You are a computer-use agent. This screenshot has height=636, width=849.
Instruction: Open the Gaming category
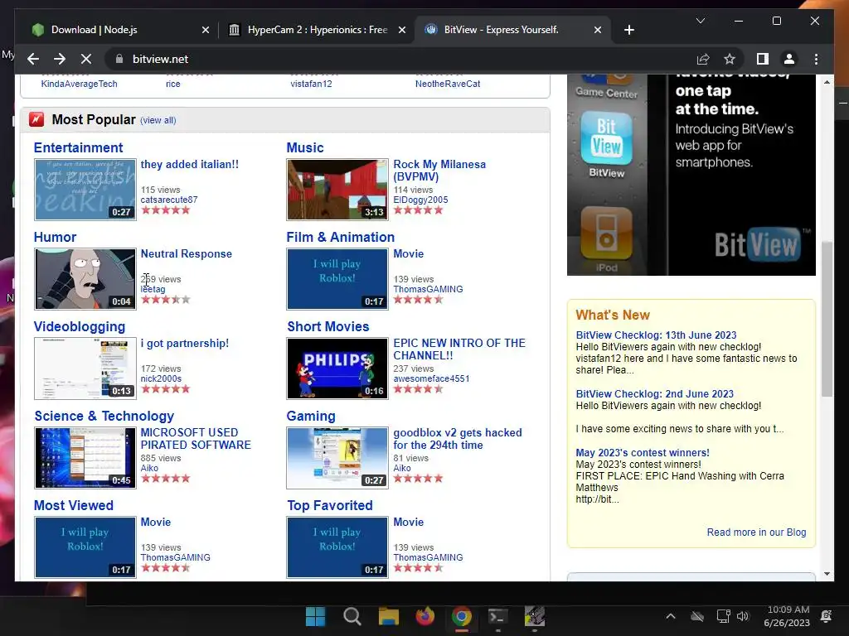311,416
